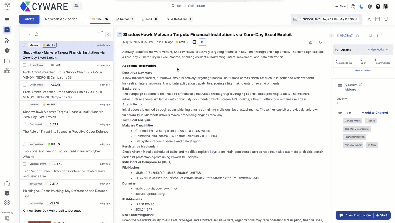Click View All Actions link
This screenshot has width=395, height=223.
[x=363, y=71]
